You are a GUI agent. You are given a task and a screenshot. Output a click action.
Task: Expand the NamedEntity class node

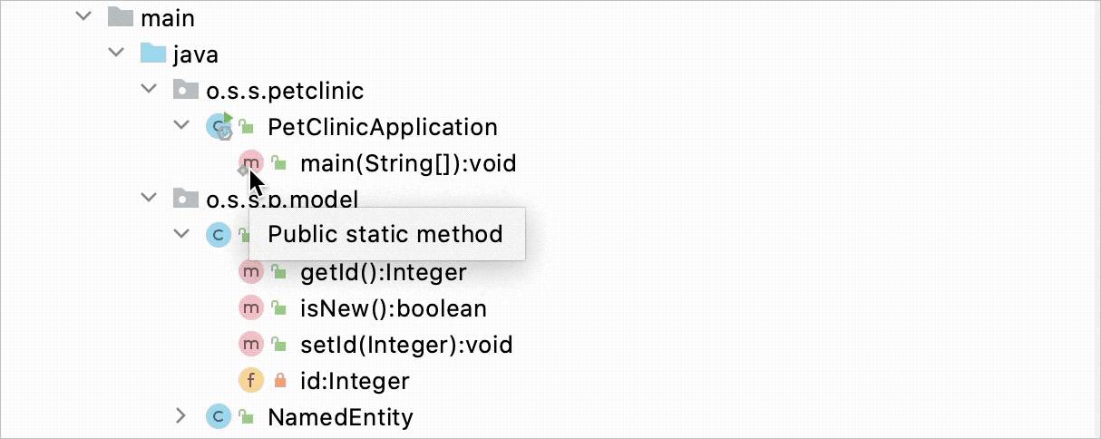pos(181,417)
